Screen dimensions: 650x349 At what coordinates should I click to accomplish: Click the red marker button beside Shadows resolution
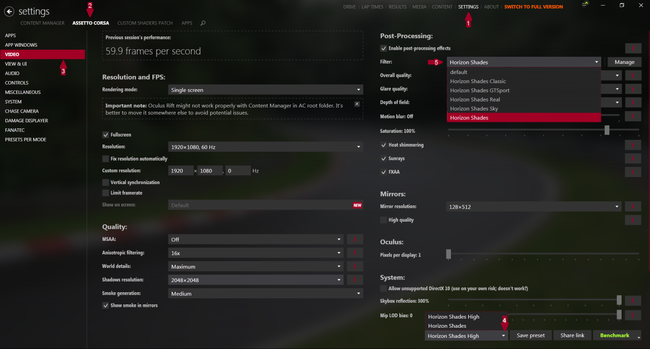coord(354,280)
